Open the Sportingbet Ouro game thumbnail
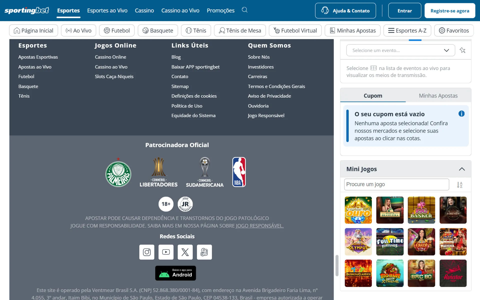This screenshot has height=300, width=480. pos(358,210)
